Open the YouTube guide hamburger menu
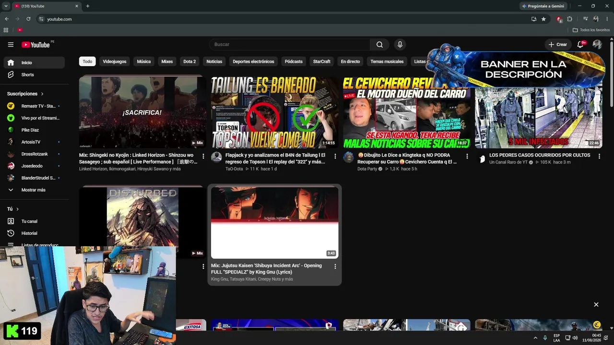614x345 pixels. 11,45
